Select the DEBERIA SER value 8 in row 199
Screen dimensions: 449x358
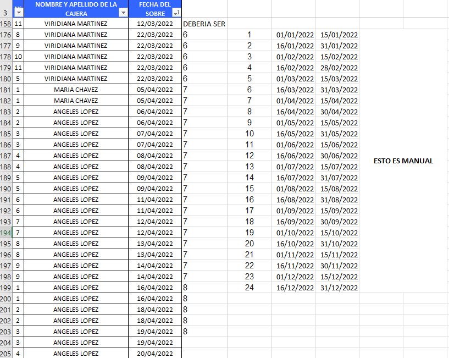point(204,288)
